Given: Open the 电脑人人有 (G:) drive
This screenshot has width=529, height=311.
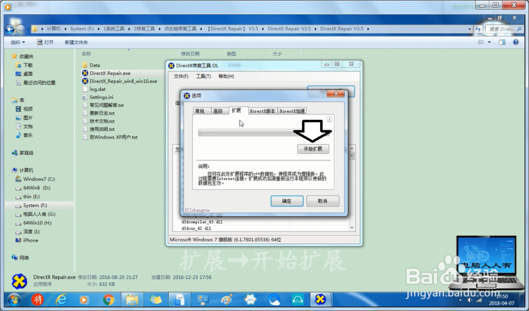Looking at the screenshot, I should coord(35,214).
